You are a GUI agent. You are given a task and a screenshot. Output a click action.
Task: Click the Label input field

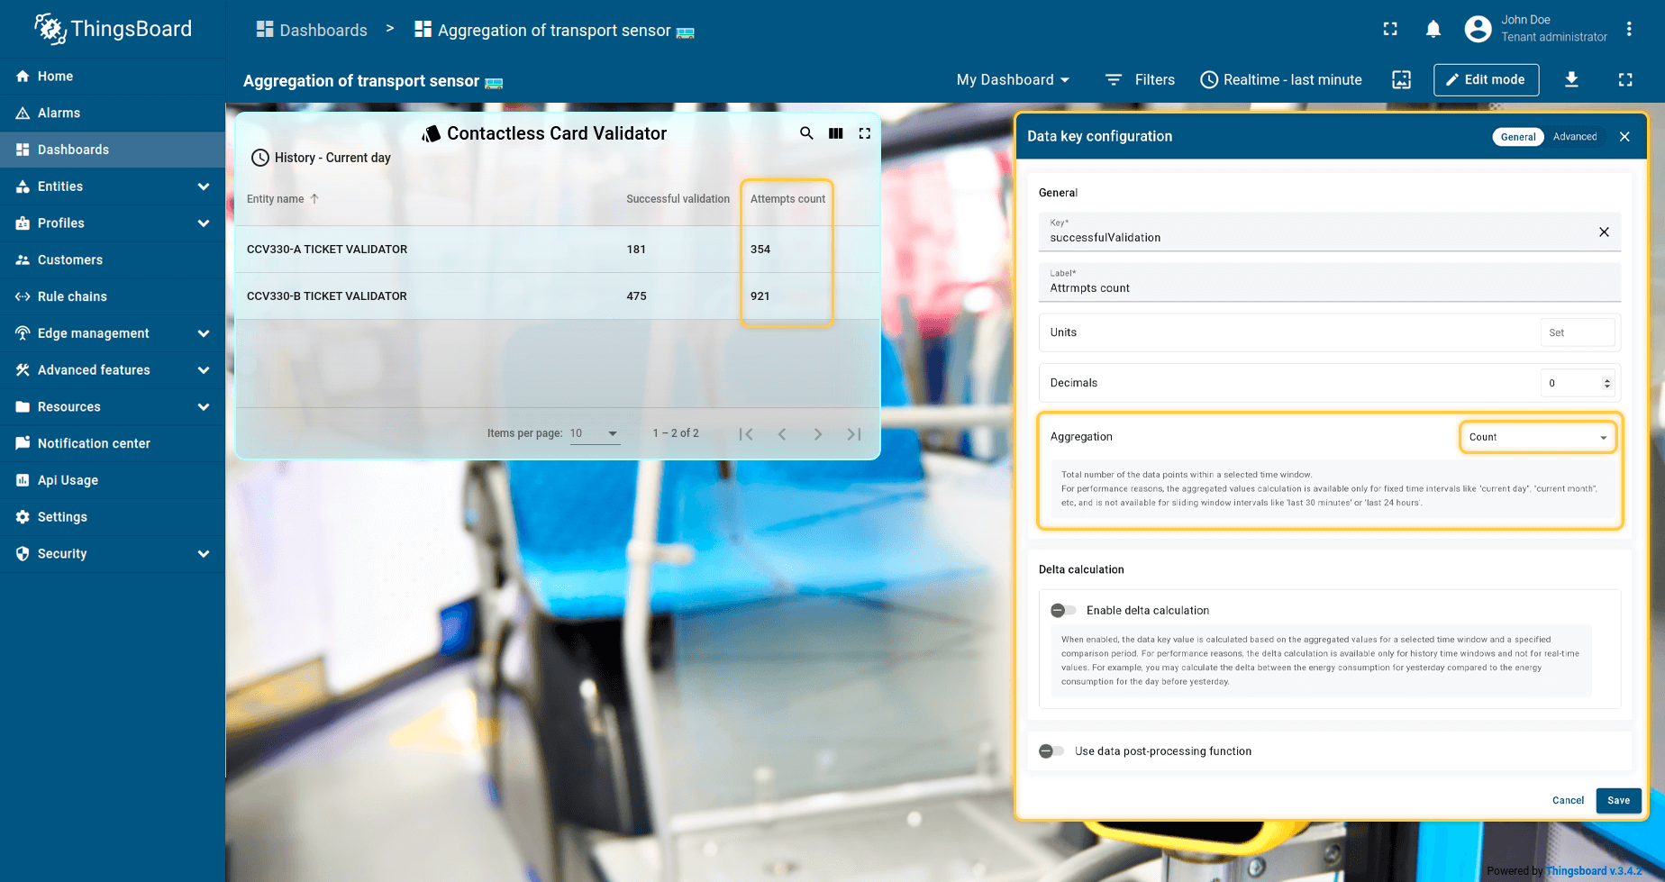1324,288
